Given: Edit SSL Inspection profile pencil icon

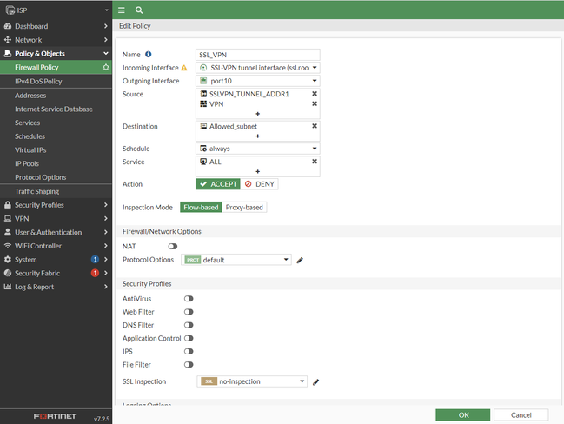Looking at the screenshot, I should click(x=316, y=381).
